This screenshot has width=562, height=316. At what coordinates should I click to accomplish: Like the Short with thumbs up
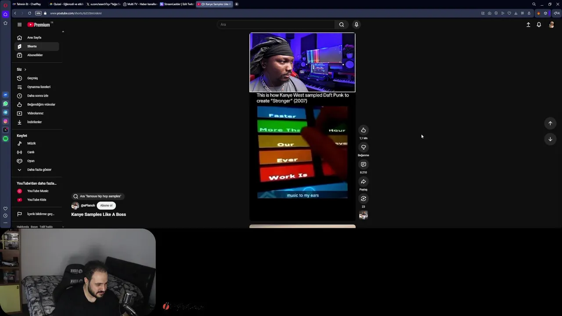(364, 130)
